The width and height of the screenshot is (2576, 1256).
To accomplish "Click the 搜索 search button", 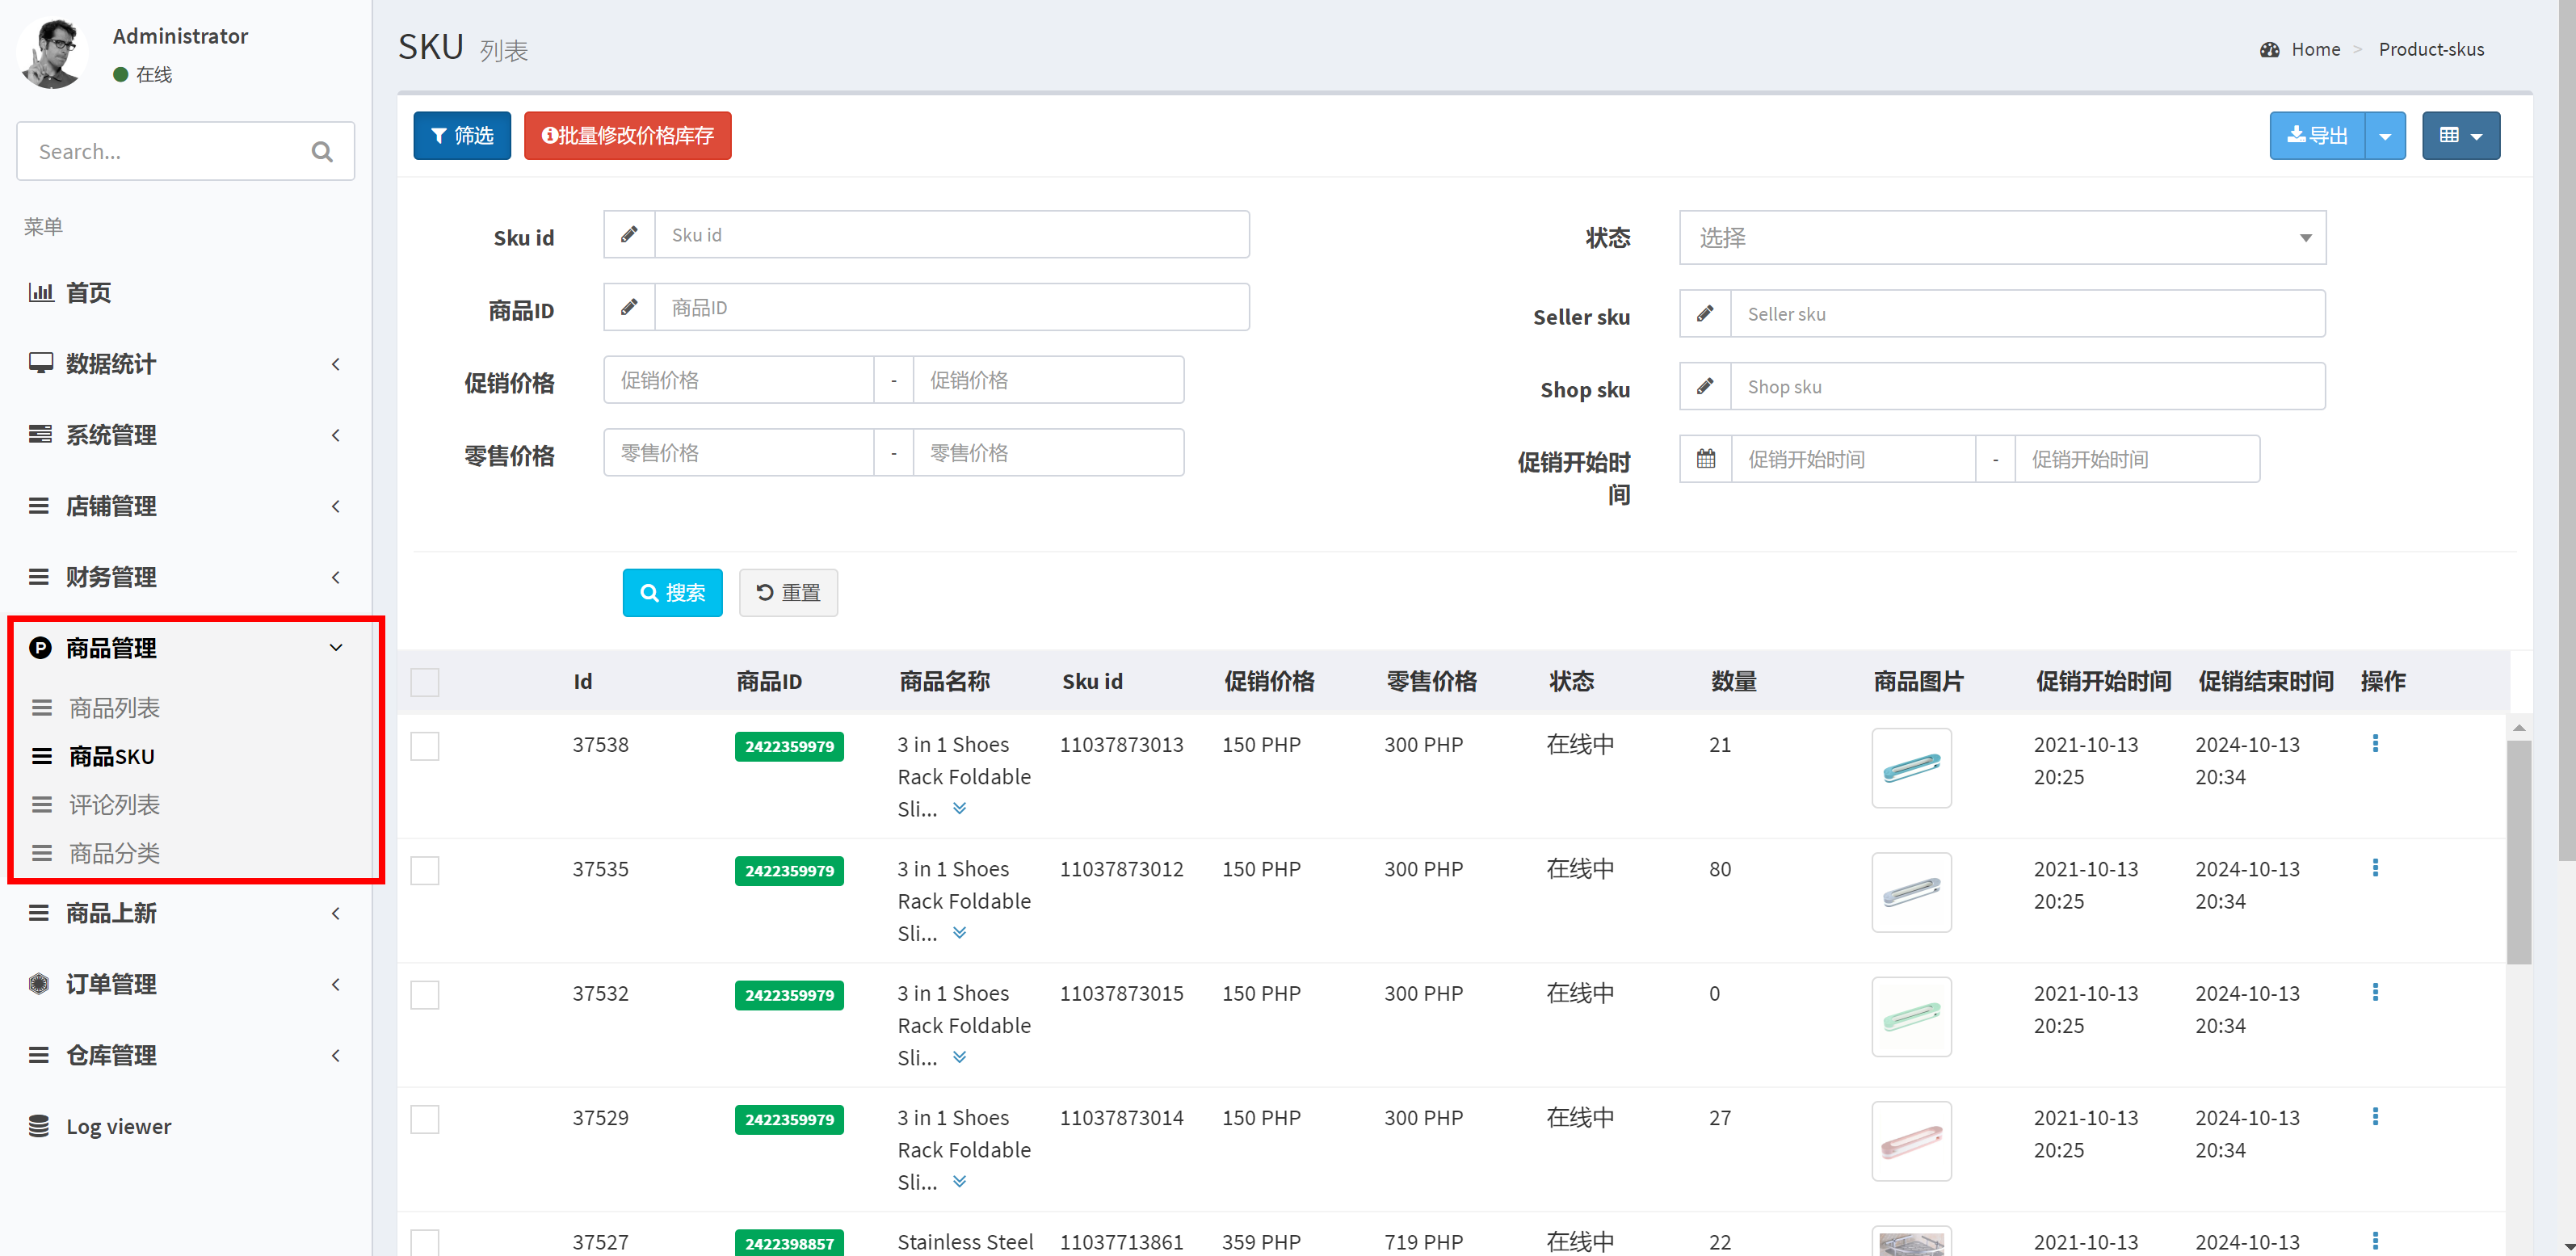I will click(x=672, y=593).
